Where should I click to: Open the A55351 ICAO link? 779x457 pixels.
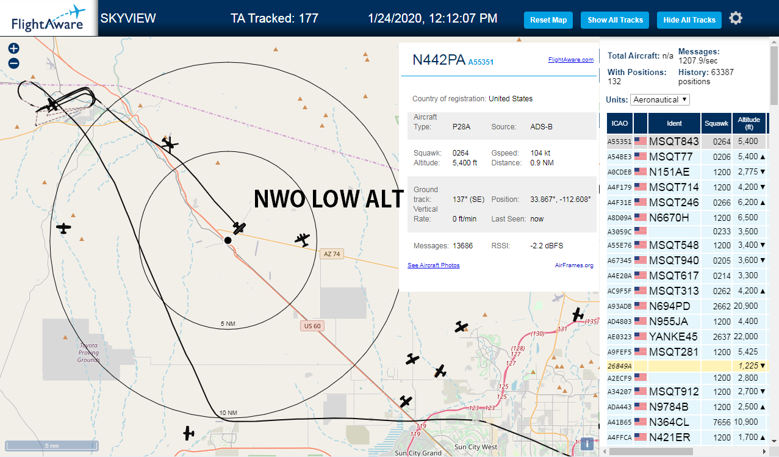[x=481, y=62]
